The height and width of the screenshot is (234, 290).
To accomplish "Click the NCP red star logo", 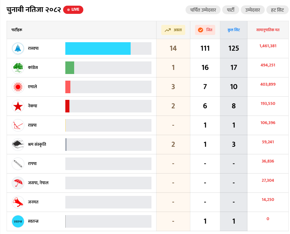I will [18, 106].
